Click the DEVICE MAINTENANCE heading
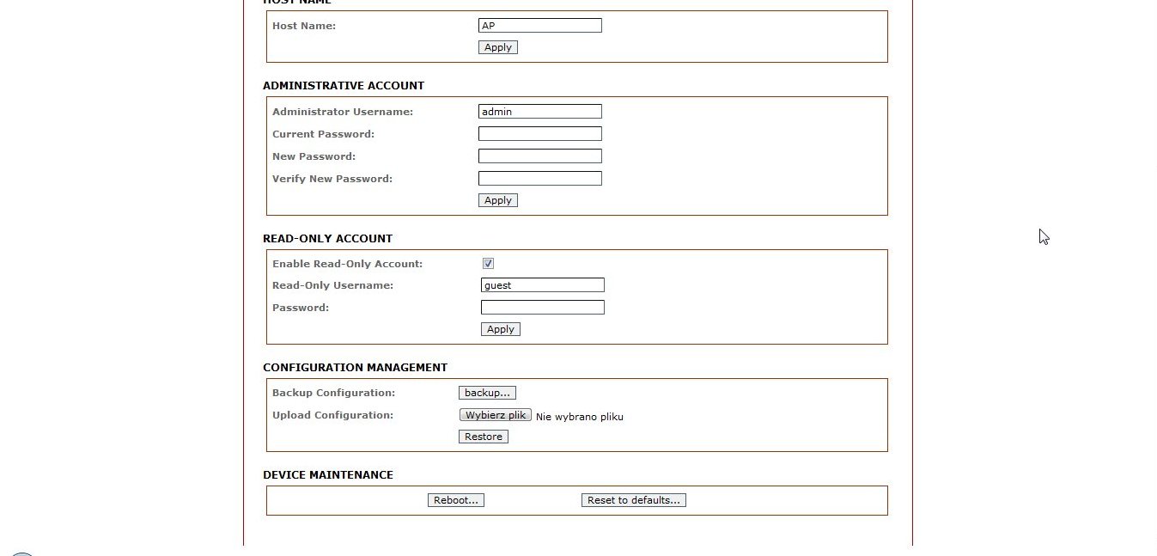Screen dimensions: 1157x556 328,475
